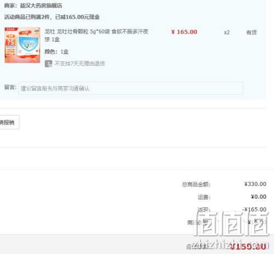Click the x2 quantity indicator
Viewport: 274px width, 254px height.
coord(227,32)
